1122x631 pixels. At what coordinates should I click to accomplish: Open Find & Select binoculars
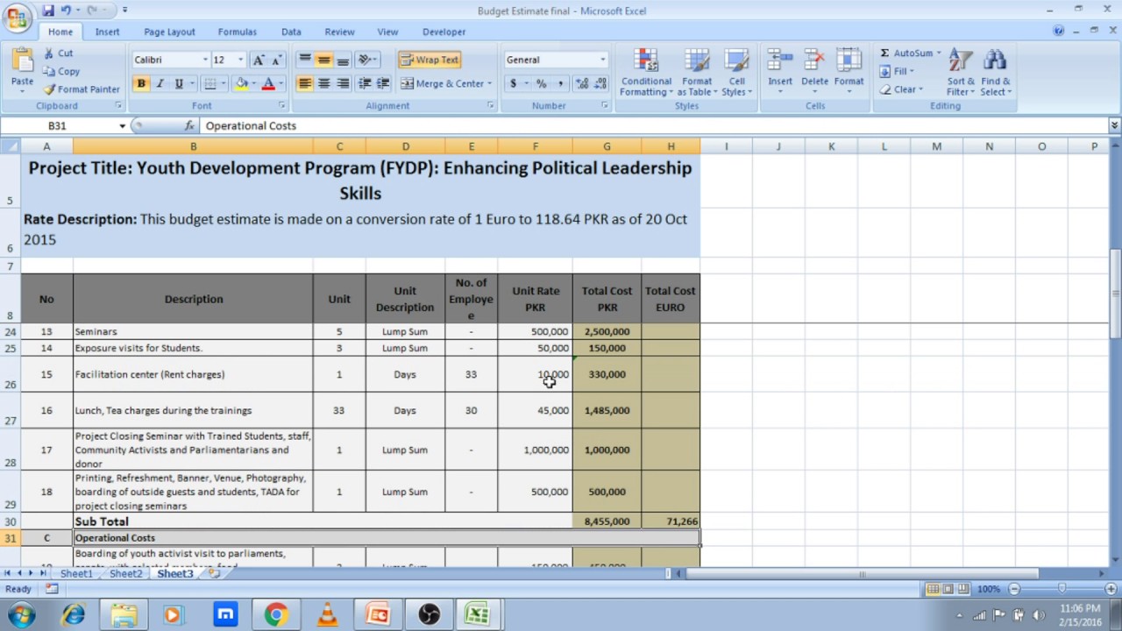click(995, 73)
